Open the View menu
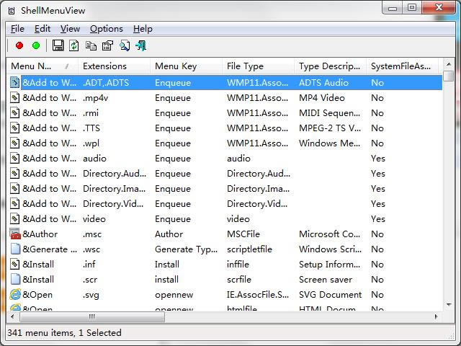The image size is (461, 346). coord(70,29)
